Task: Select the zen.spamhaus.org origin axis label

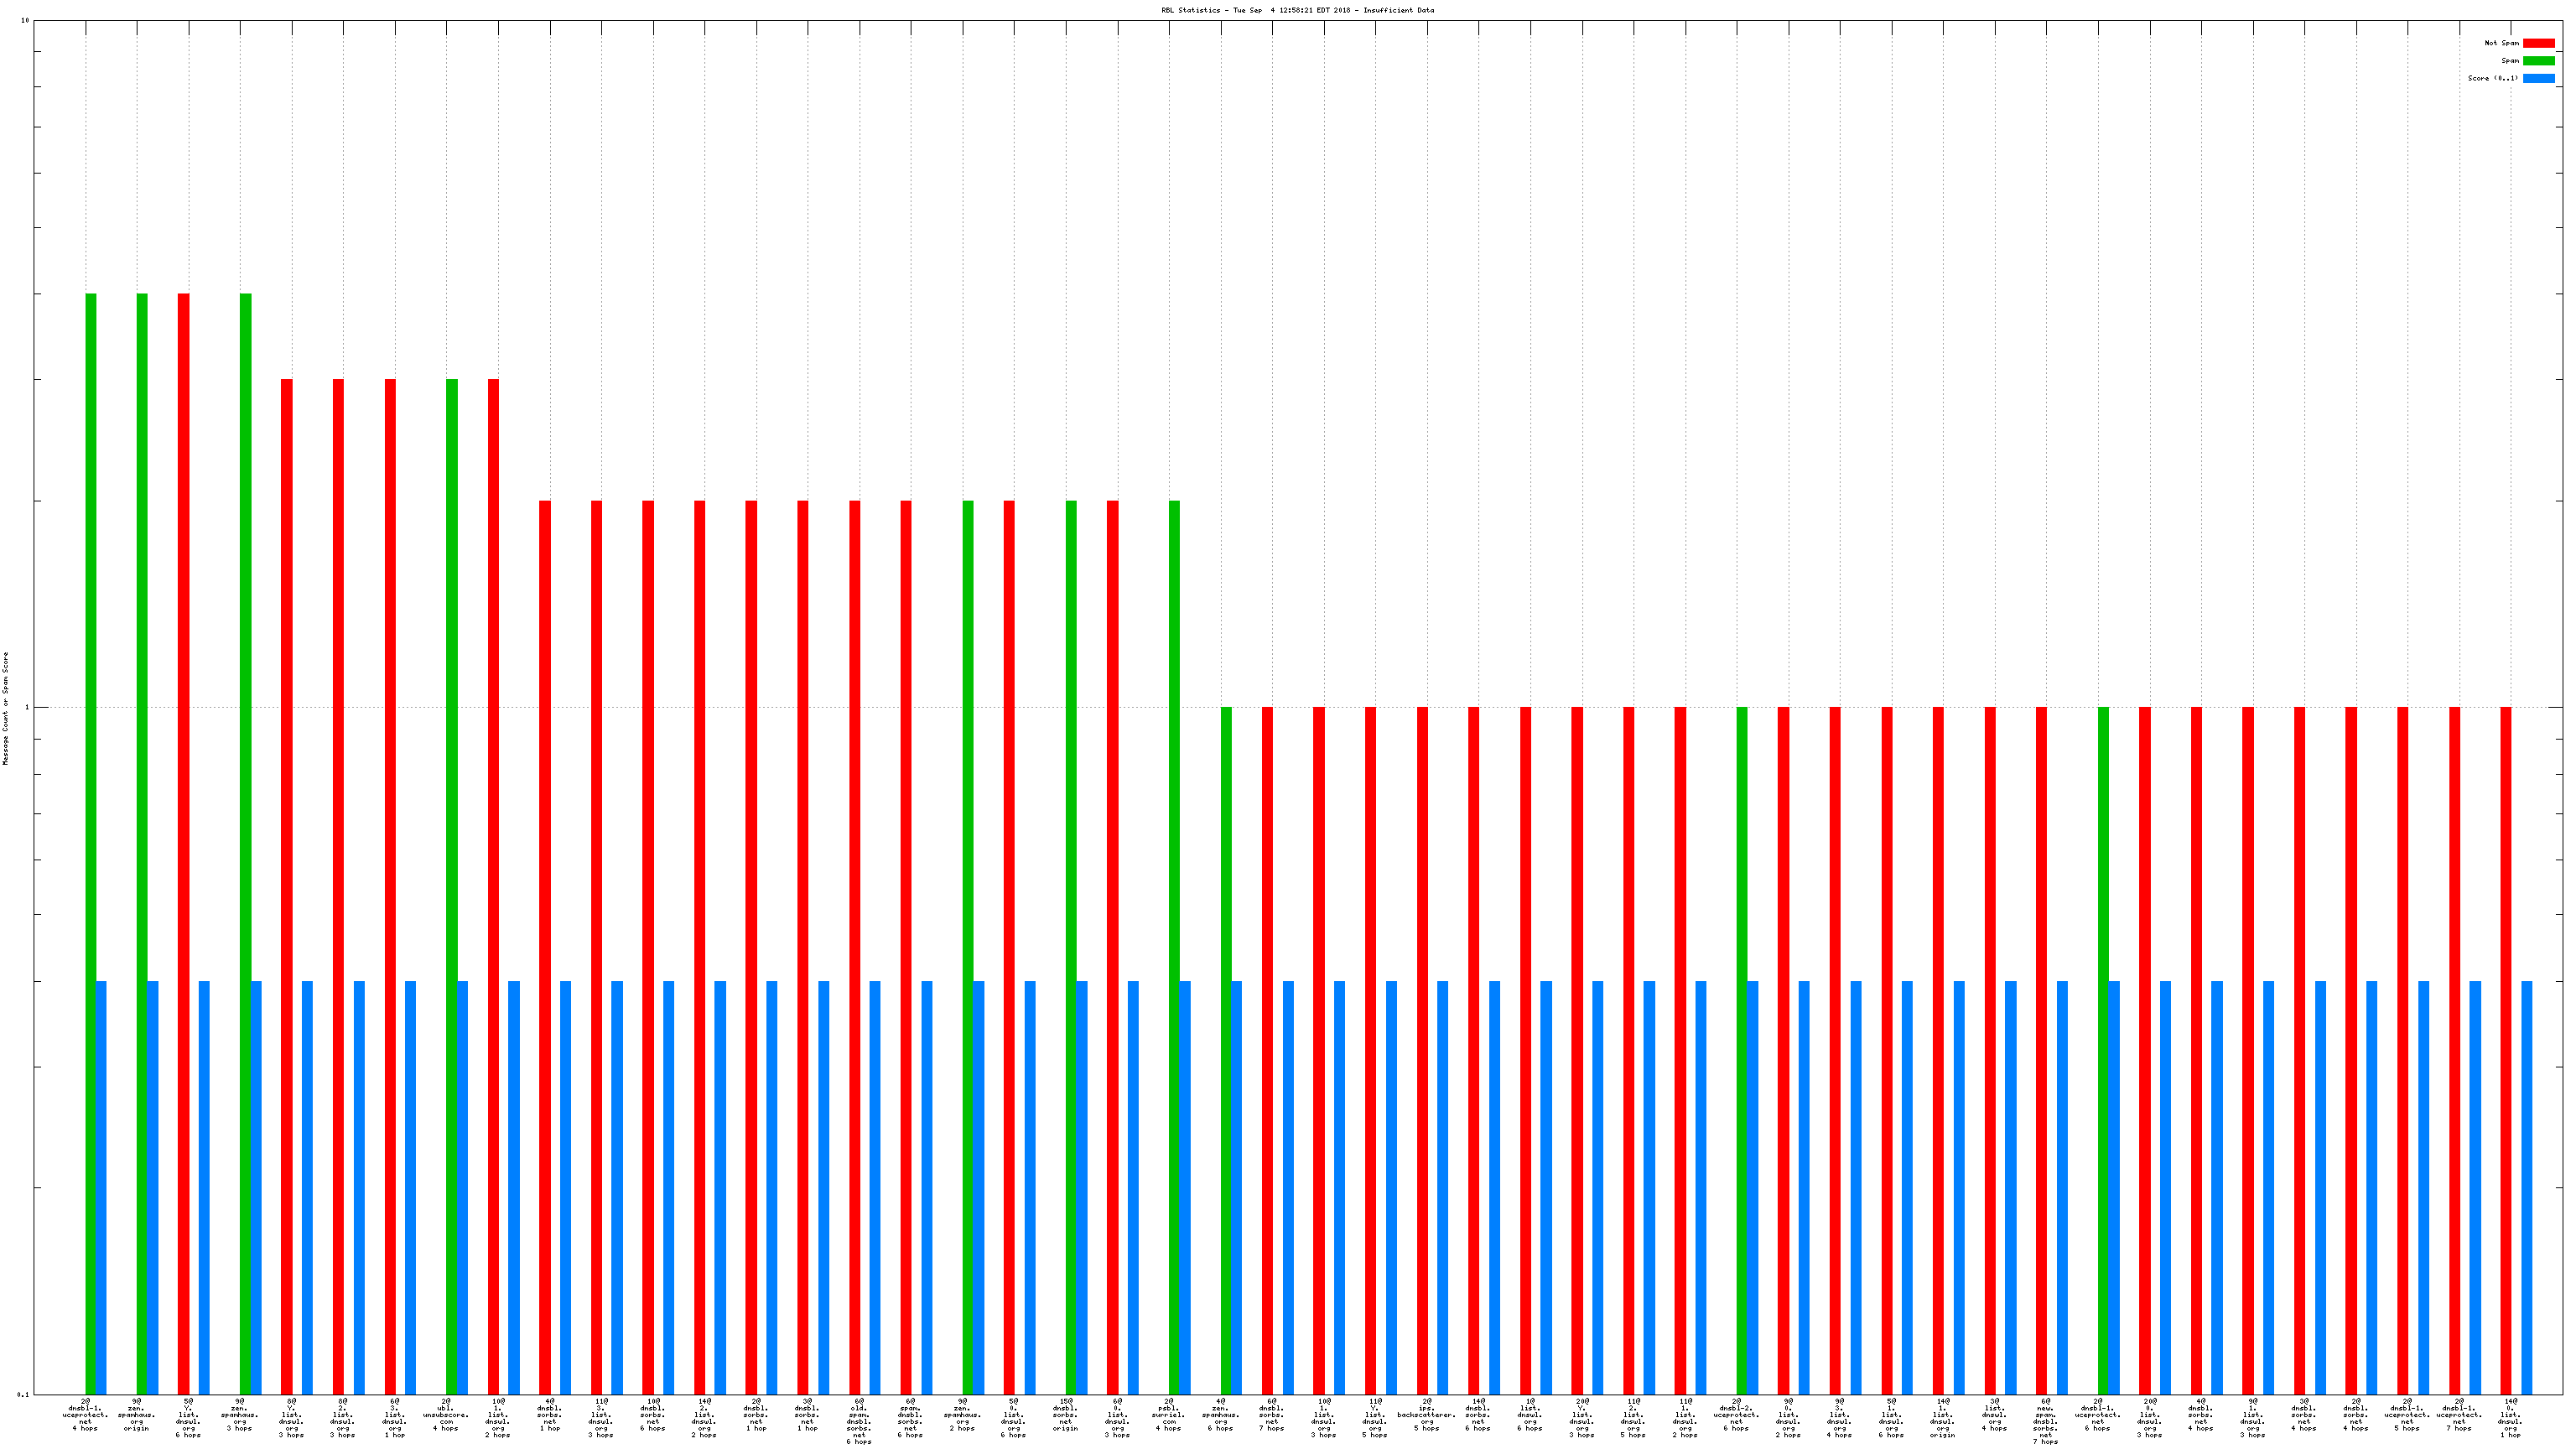Action: coord(137,1415)
